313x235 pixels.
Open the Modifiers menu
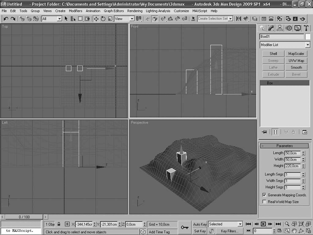click(x=76, y=11)
